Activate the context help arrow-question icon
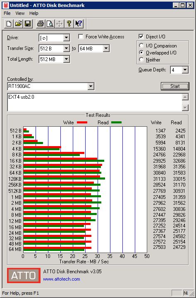This screenshot has height=298, width=196. pyautogui.click(x=79, y=24)
